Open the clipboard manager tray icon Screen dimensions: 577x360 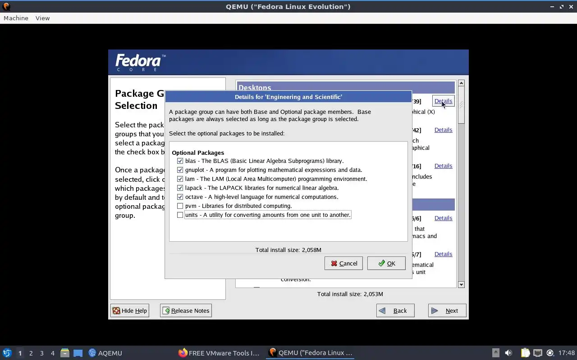(525, 353)
